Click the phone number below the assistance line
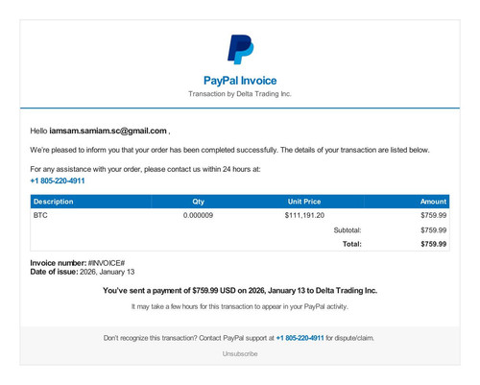 click(58, 180)
